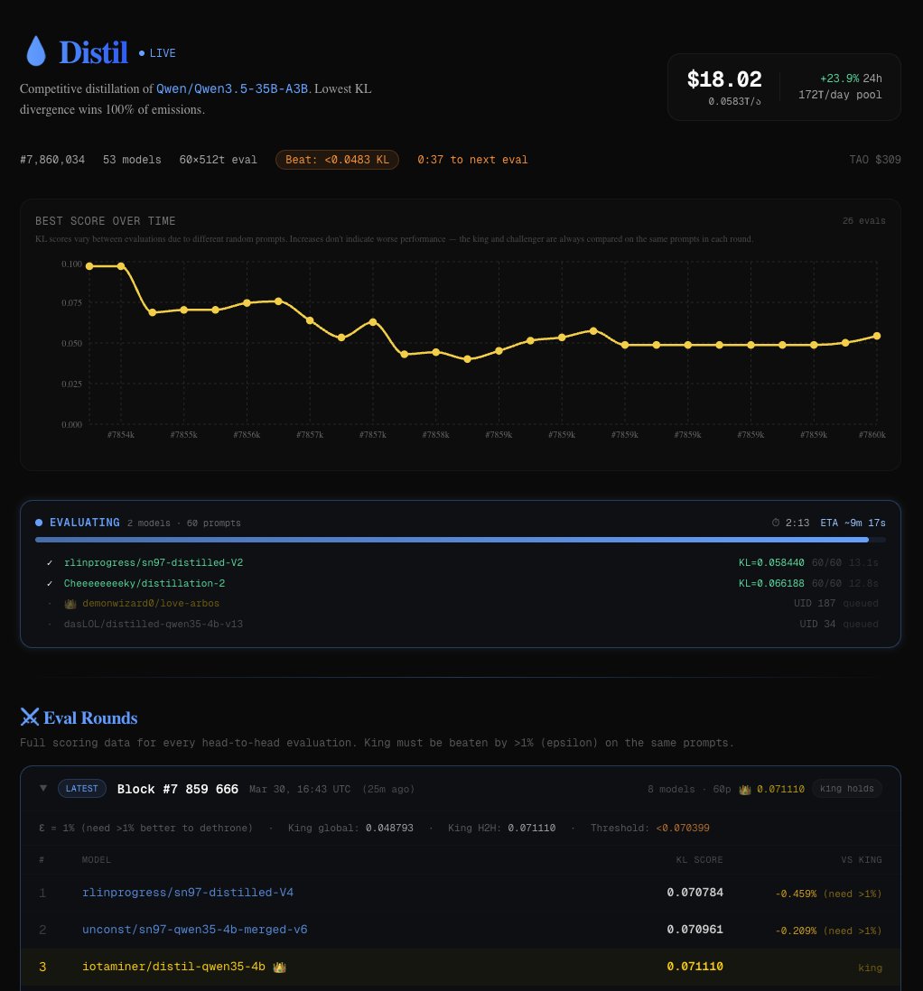Click the Beat: <0.0483 KL badge
Image resolution: width=923 pixels, height=991 pixels.
click(337, 160)
